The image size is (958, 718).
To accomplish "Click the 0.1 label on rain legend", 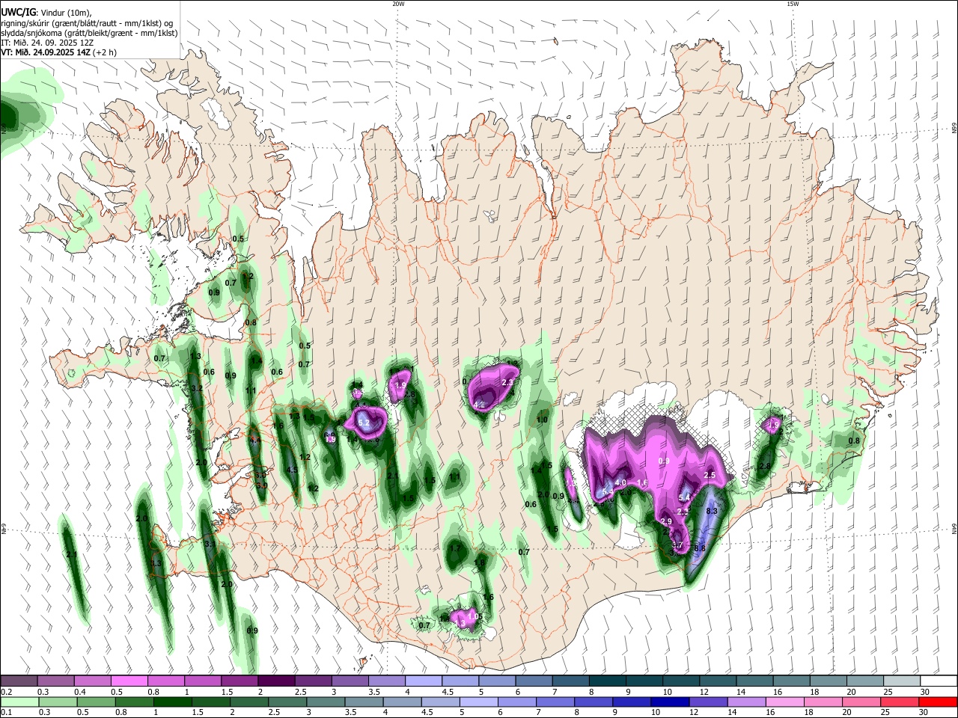I will (6, 713).
